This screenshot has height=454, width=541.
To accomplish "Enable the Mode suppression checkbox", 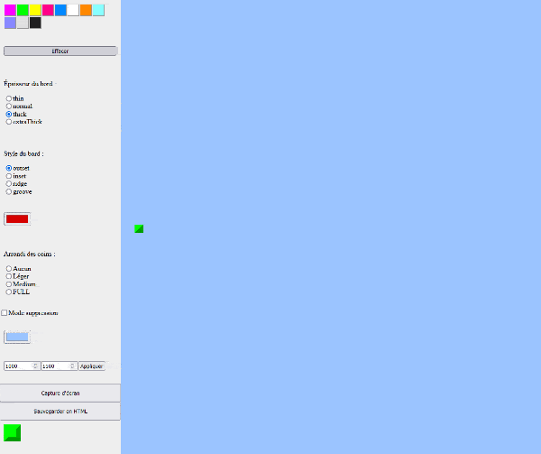I will (5, 313).
